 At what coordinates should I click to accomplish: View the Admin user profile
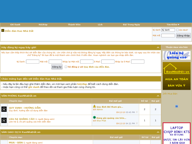tap(100, 110)
